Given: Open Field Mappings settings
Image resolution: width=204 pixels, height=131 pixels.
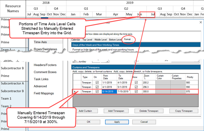Looking at the screenshot, I should pos(44,93).
